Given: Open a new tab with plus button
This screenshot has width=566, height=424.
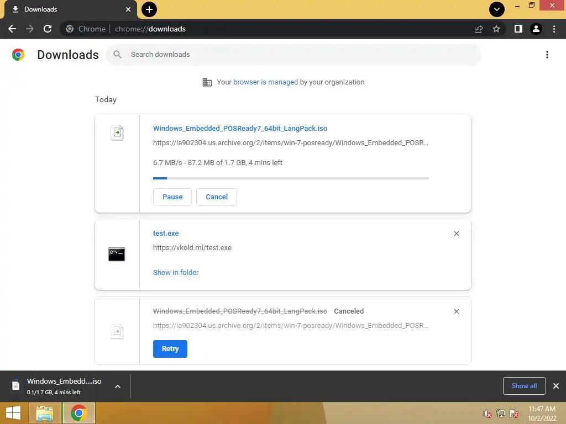Looking at the screenshot, I should [x=149, y=9].
